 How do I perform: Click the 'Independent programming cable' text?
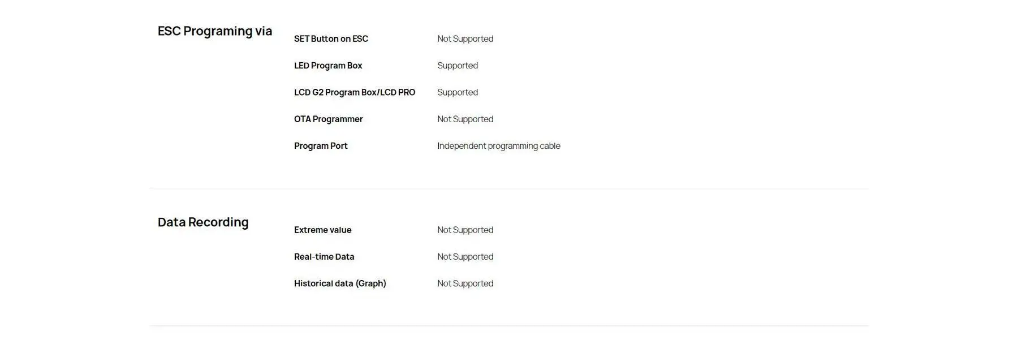click(x=498, y=146)
